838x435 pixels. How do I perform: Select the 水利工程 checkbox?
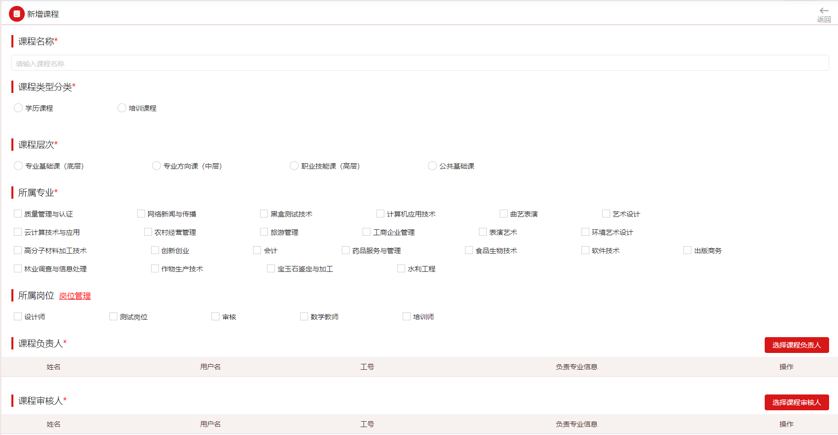(401, 268)
